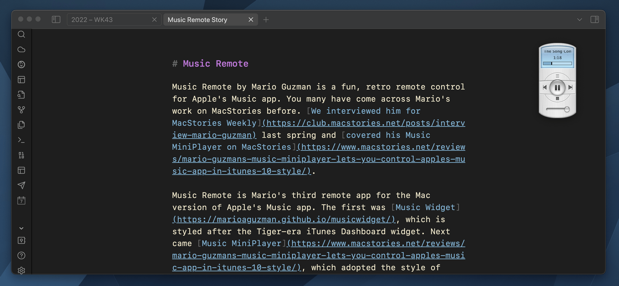619x286 pixels.
Task: Open the club.macstories.net interview URL
Action: (319, 129)
